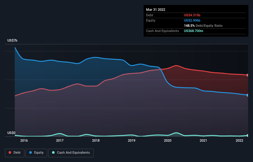
Task: Select the teal Cash endpoint marker
Action: pyautogui.click(x=248, y=136)
